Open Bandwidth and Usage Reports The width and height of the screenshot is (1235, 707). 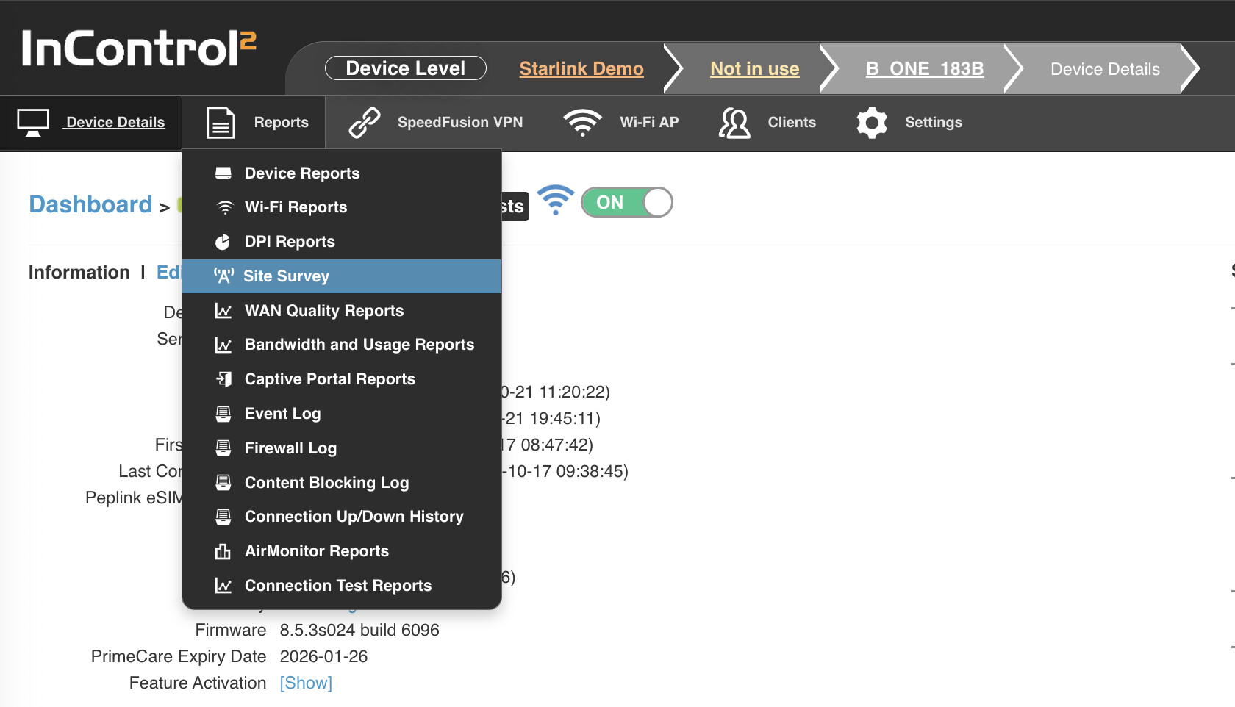(x=359, y=345)
